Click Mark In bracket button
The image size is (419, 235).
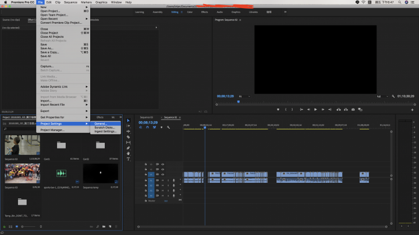pyautogui.click(x=286, y=110)
